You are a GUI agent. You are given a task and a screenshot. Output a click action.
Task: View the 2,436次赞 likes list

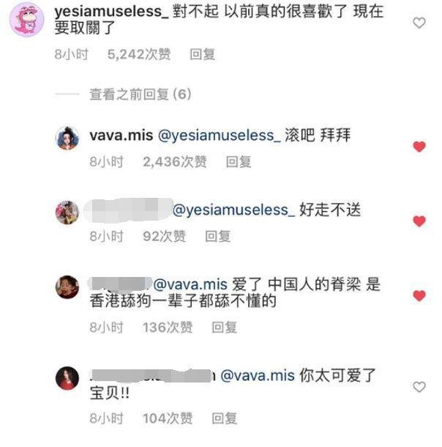(x=174, y=162)
